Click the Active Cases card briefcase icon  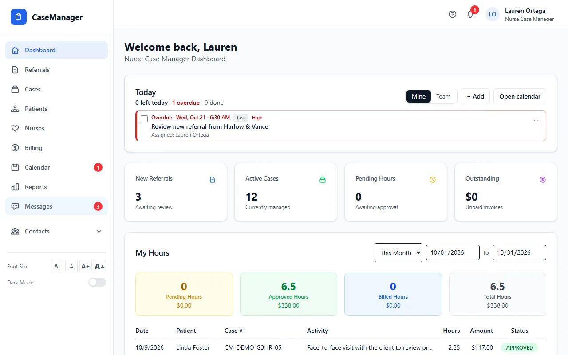click(x=323, y=180)
